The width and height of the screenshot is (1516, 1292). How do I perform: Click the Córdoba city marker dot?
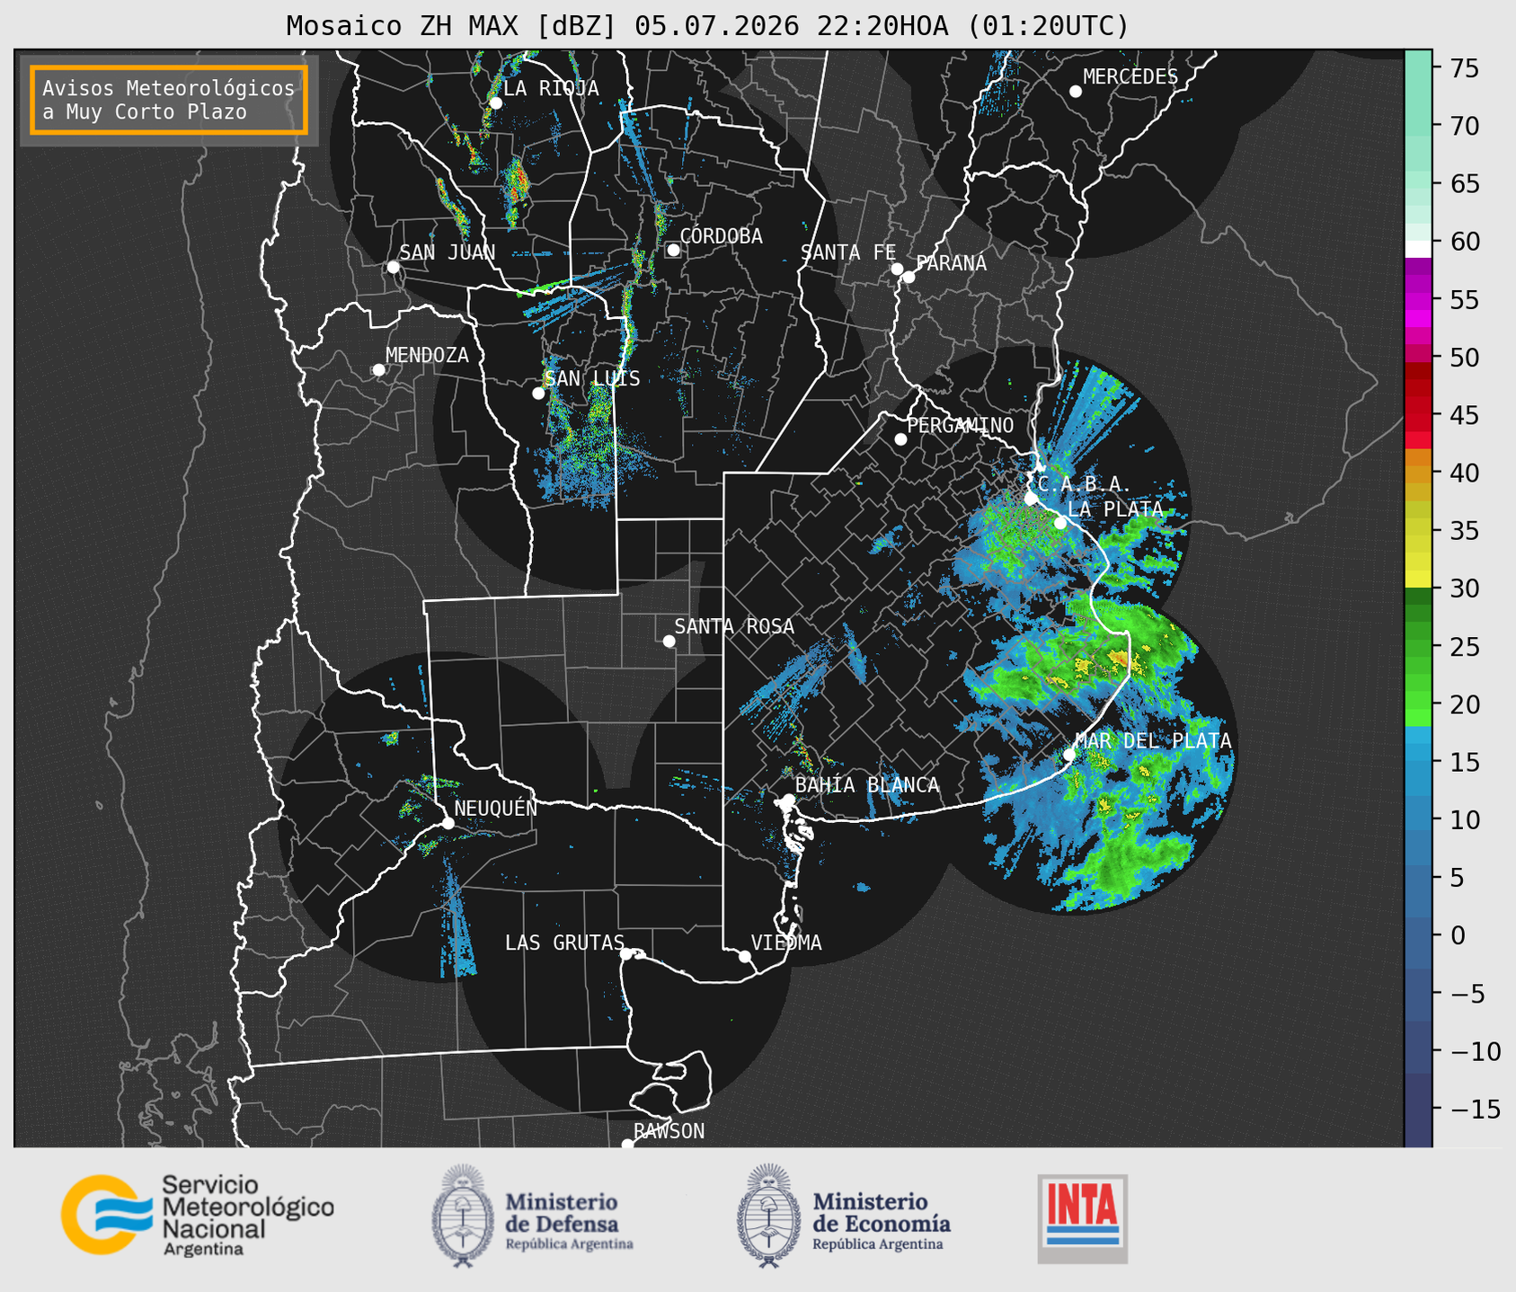[x=673, y=250]
